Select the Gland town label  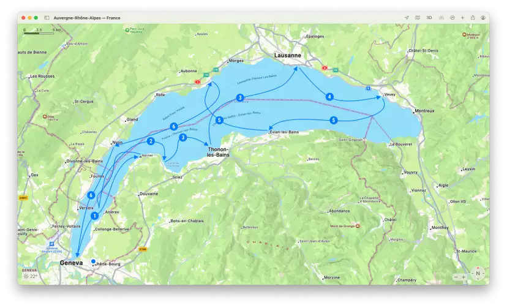coord(132,119)
